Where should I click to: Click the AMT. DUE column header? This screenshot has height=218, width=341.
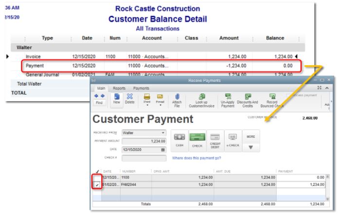[x=223, y=171]
